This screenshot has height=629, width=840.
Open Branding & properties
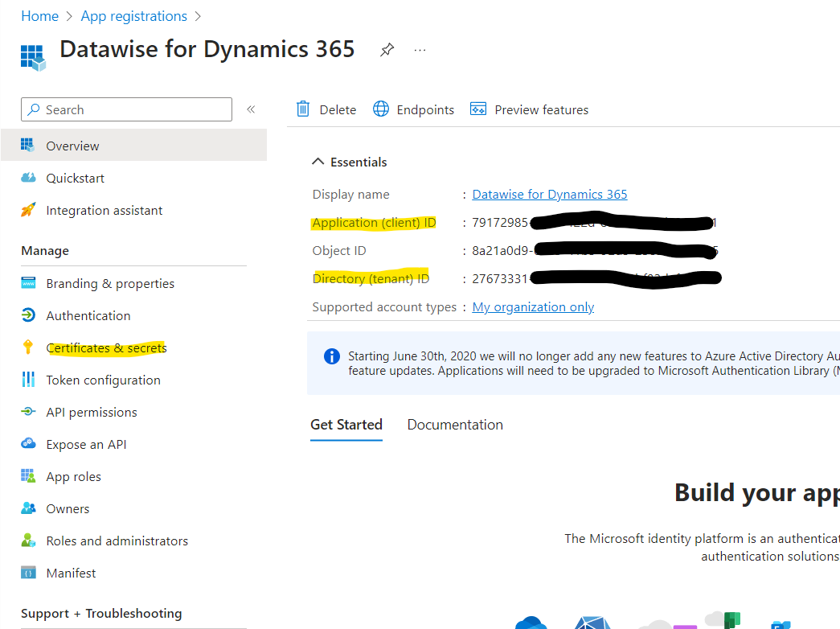click(x=110, y=283)
